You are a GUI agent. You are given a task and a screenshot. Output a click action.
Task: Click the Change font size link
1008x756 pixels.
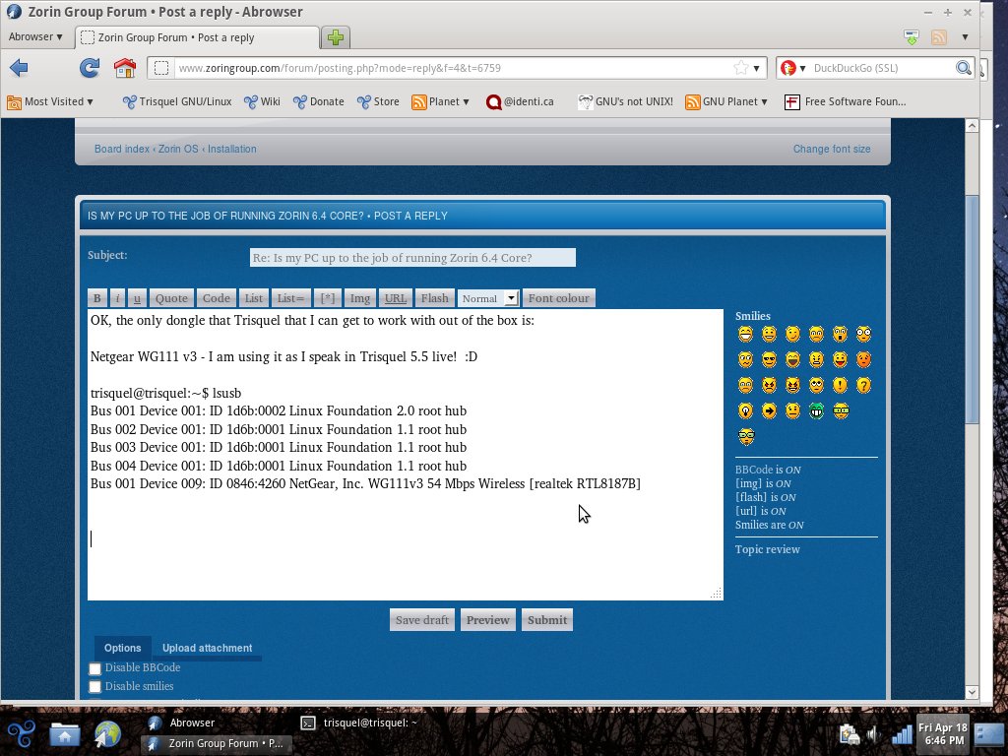832,149
